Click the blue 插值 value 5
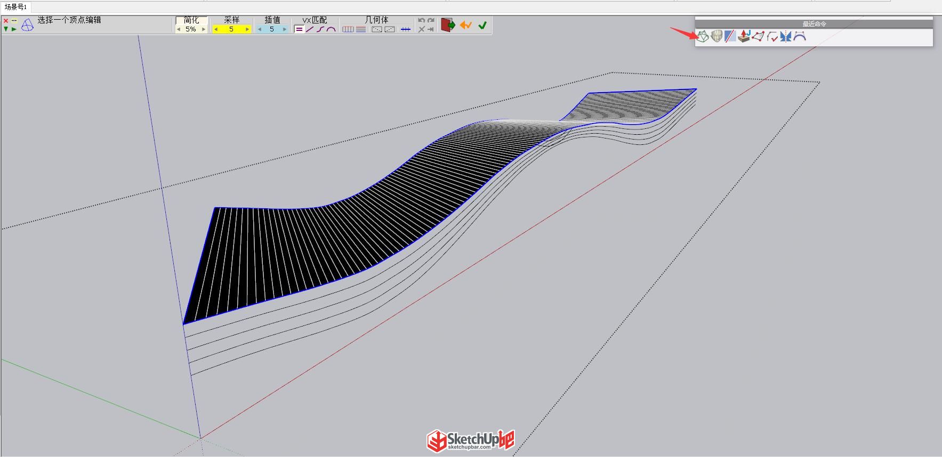942x457 pixels. [272, 29]
